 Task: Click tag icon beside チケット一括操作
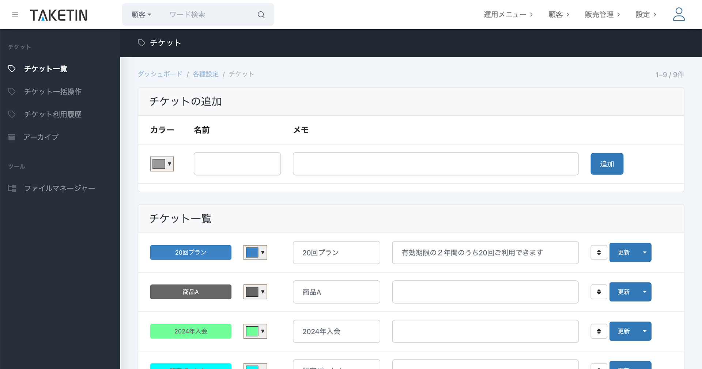12,91
